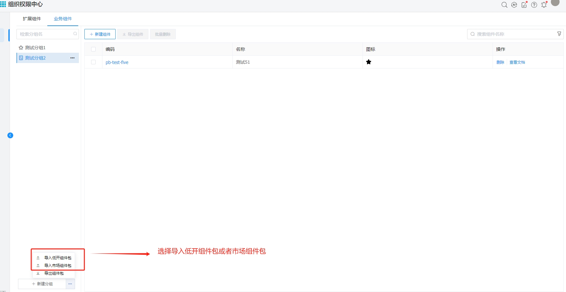Click the 新建组件 button
The height and width of the screenshot is (292, 566).
[100, 34]
